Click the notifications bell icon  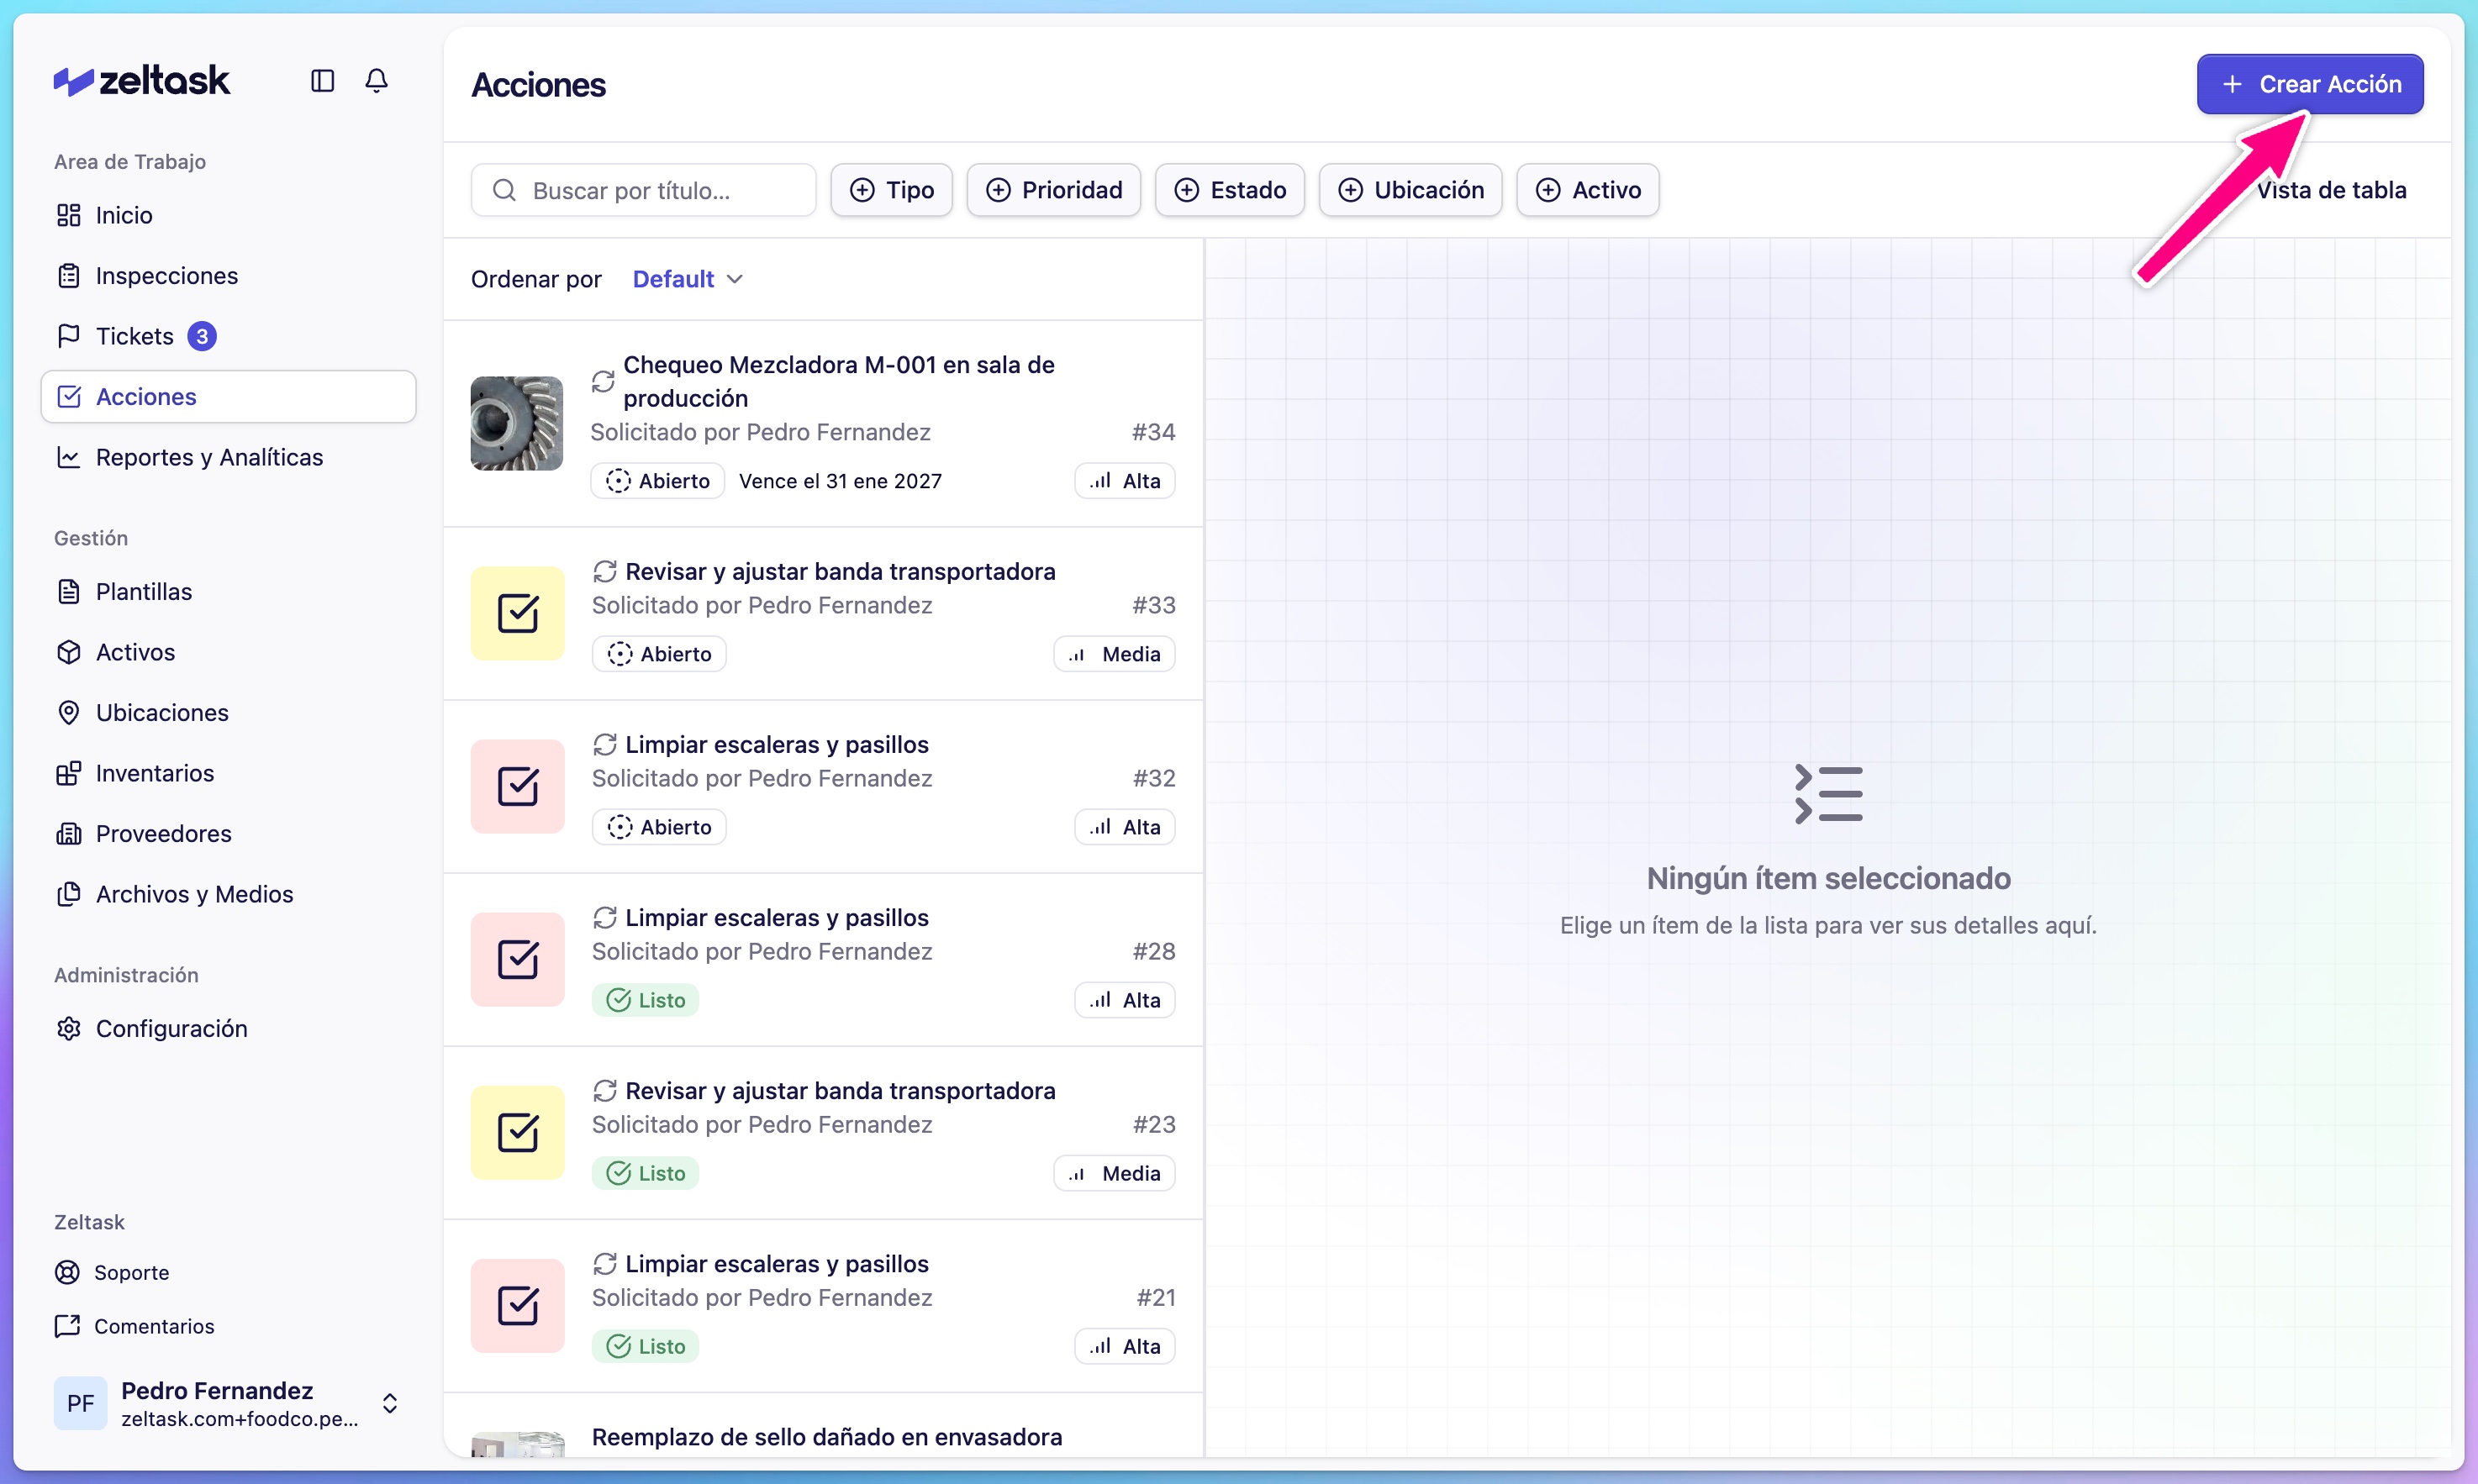pos(377,81)
